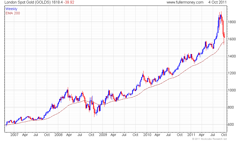Click the 'Jul' label after 2011
Image resolution: width=248 pixels, height=141 pixels.
tap(213, 135)
